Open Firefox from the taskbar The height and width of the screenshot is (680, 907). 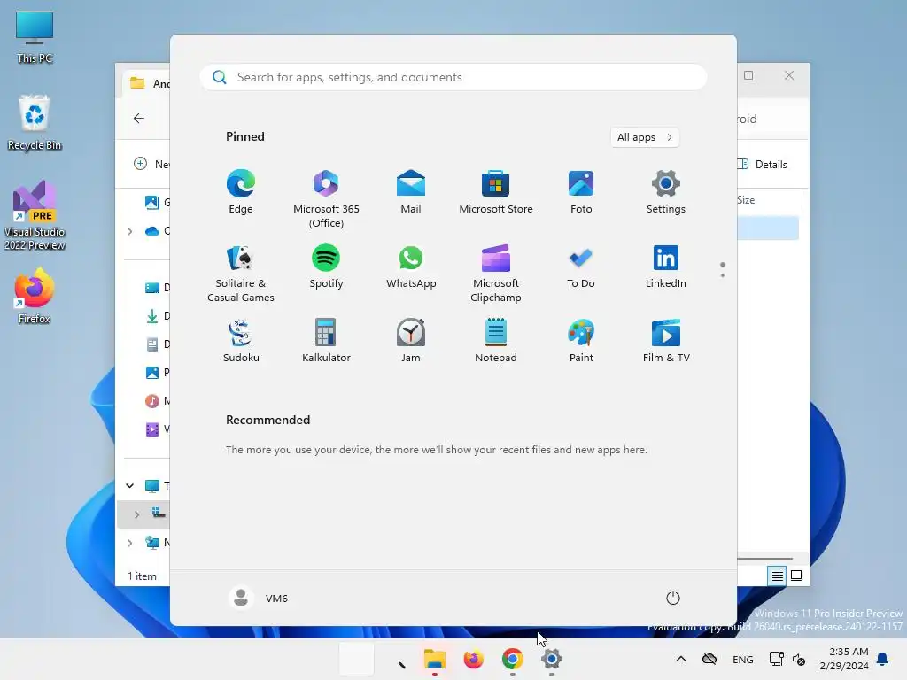coord(474,659)
